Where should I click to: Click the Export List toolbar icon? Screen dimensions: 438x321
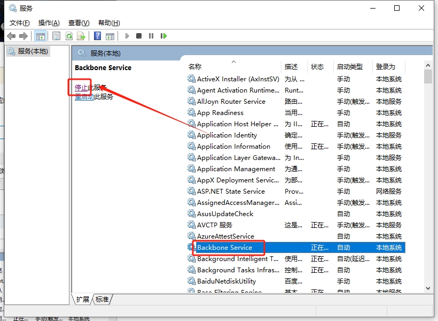point(81,36)
